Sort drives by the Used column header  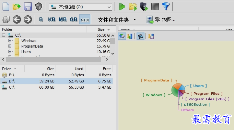point(70,69)
